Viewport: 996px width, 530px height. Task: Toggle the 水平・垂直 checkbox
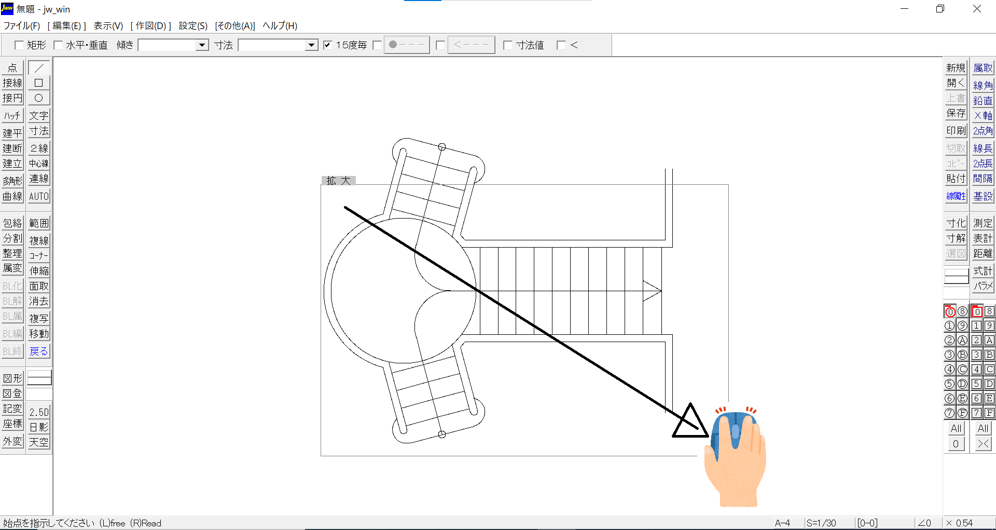(x=58, y=45)
